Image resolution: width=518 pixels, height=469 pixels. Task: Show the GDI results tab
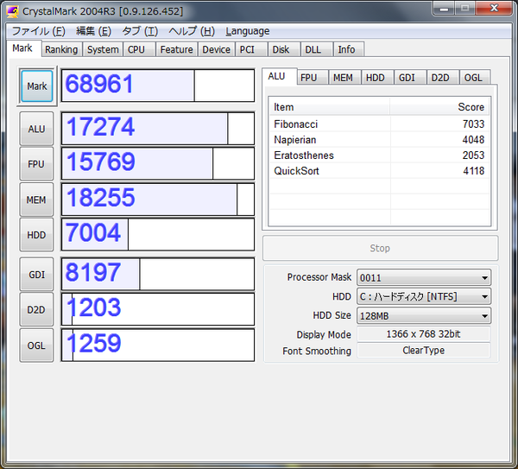(409, 78)
